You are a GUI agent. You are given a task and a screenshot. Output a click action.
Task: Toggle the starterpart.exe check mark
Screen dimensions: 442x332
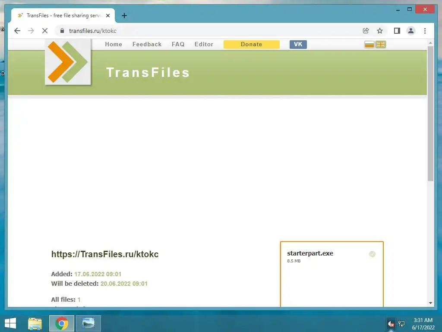(372, 254)
